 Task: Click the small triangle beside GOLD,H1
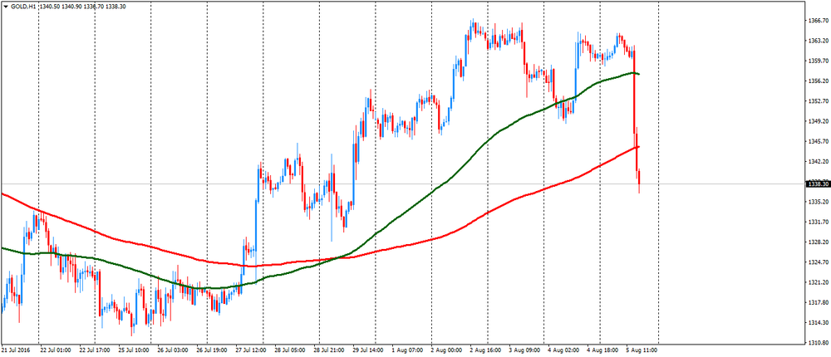click(6, 7)
